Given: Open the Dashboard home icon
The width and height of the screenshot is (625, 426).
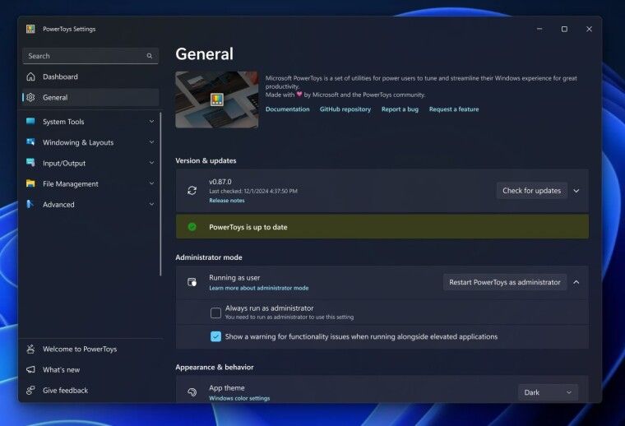Looking at the screenshot, I should 30,76.
